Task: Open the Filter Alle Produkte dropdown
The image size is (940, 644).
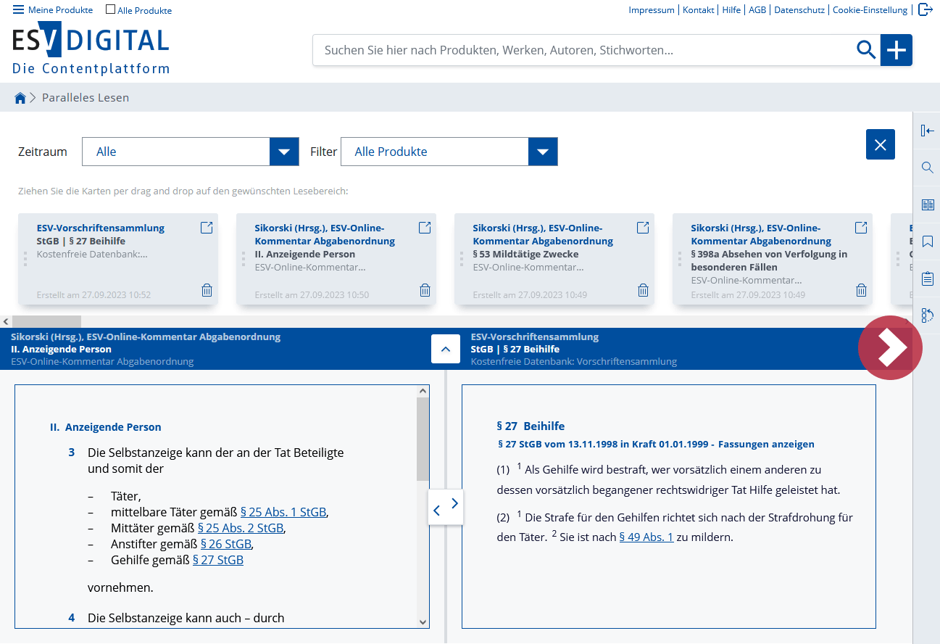Action: tap(449, 152)
